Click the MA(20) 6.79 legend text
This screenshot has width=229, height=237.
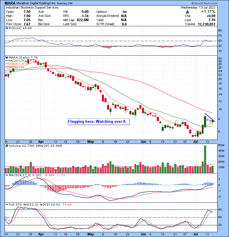pyautogui.click(x=16, y=61)
